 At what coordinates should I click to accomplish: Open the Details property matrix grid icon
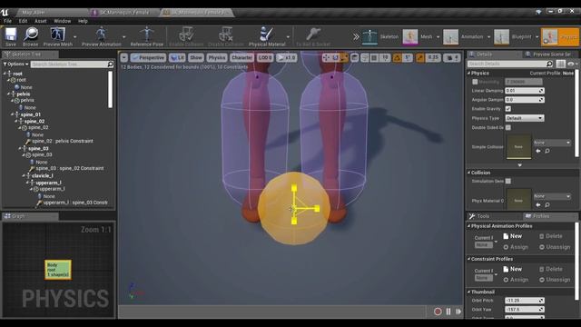(x=561, y=64)
